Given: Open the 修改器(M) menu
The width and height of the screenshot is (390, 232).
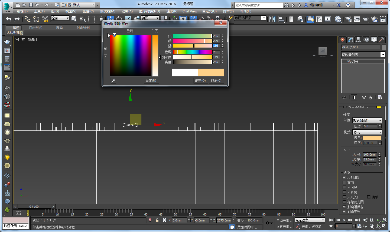Looking at the screenshot, I should pyautogui.click(x=108, y=11).
